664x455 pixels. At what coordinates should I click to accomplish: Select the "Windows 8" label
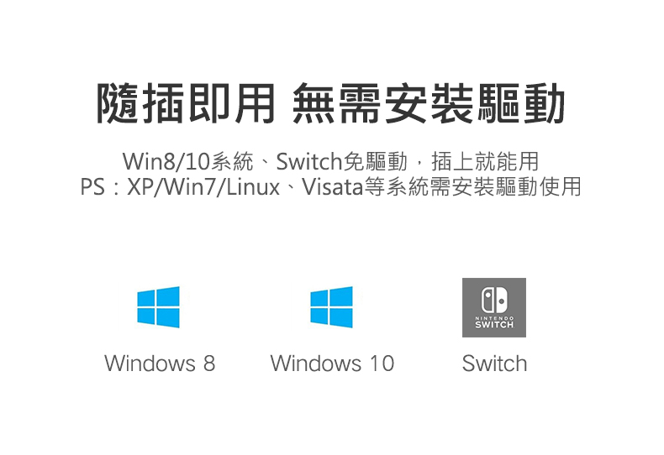[x=160, y=363]
